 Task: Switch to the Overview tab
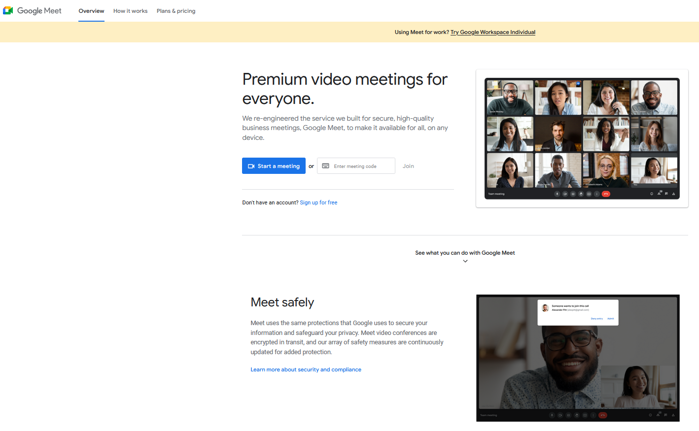[91, 11]
